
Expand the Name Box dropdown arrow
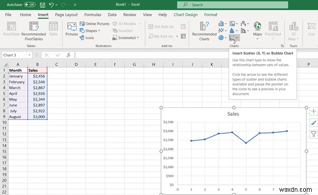coord(29,55)
